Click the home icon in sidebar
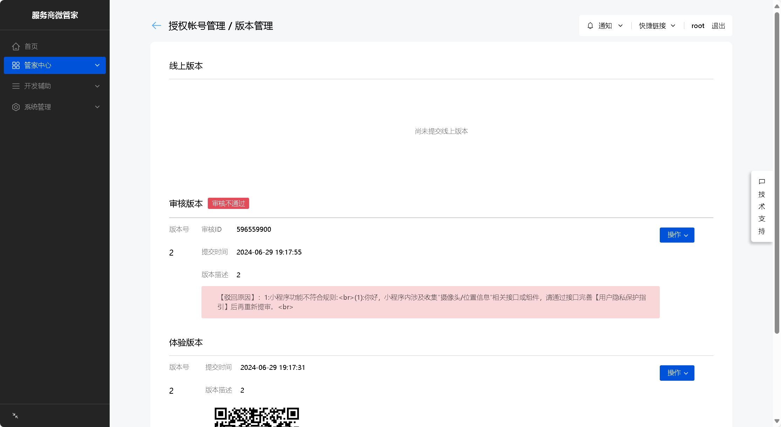781x427 pixels. tap(16, 46)
